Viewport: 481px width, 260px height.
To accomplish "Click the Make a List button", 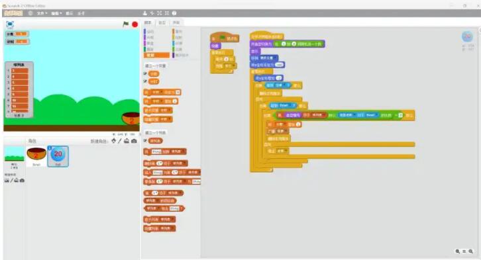I will (156, 132).
